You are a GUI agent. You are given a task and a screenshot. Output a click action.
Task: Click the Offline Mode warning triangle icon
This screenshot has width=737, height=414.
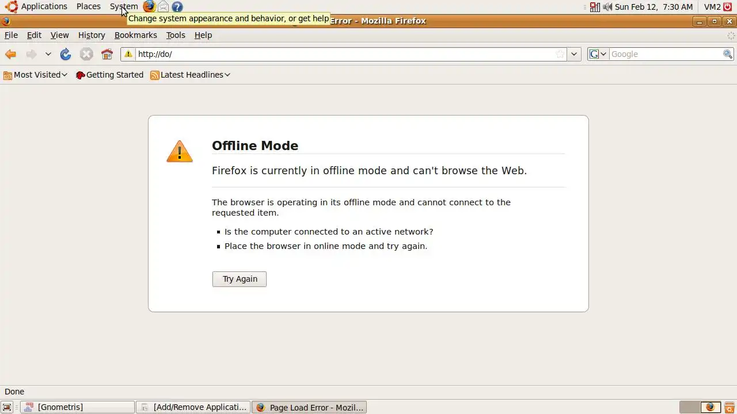click(180, 151)
